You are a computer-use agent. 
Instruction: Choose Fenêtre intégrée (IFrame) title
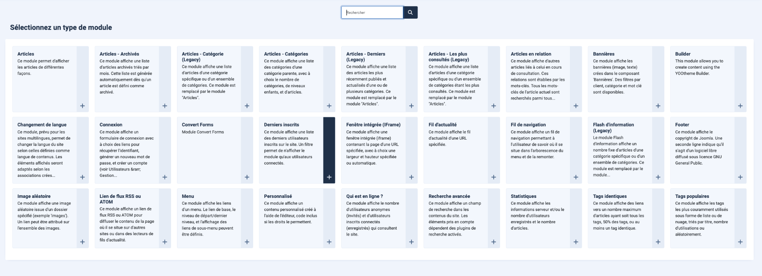(373, 125)
